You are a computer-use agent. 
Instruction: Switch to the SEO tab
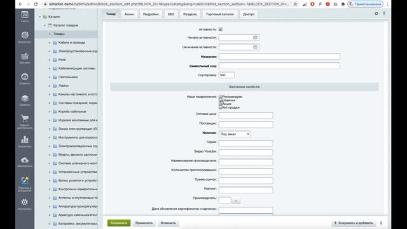click(171, 14)
